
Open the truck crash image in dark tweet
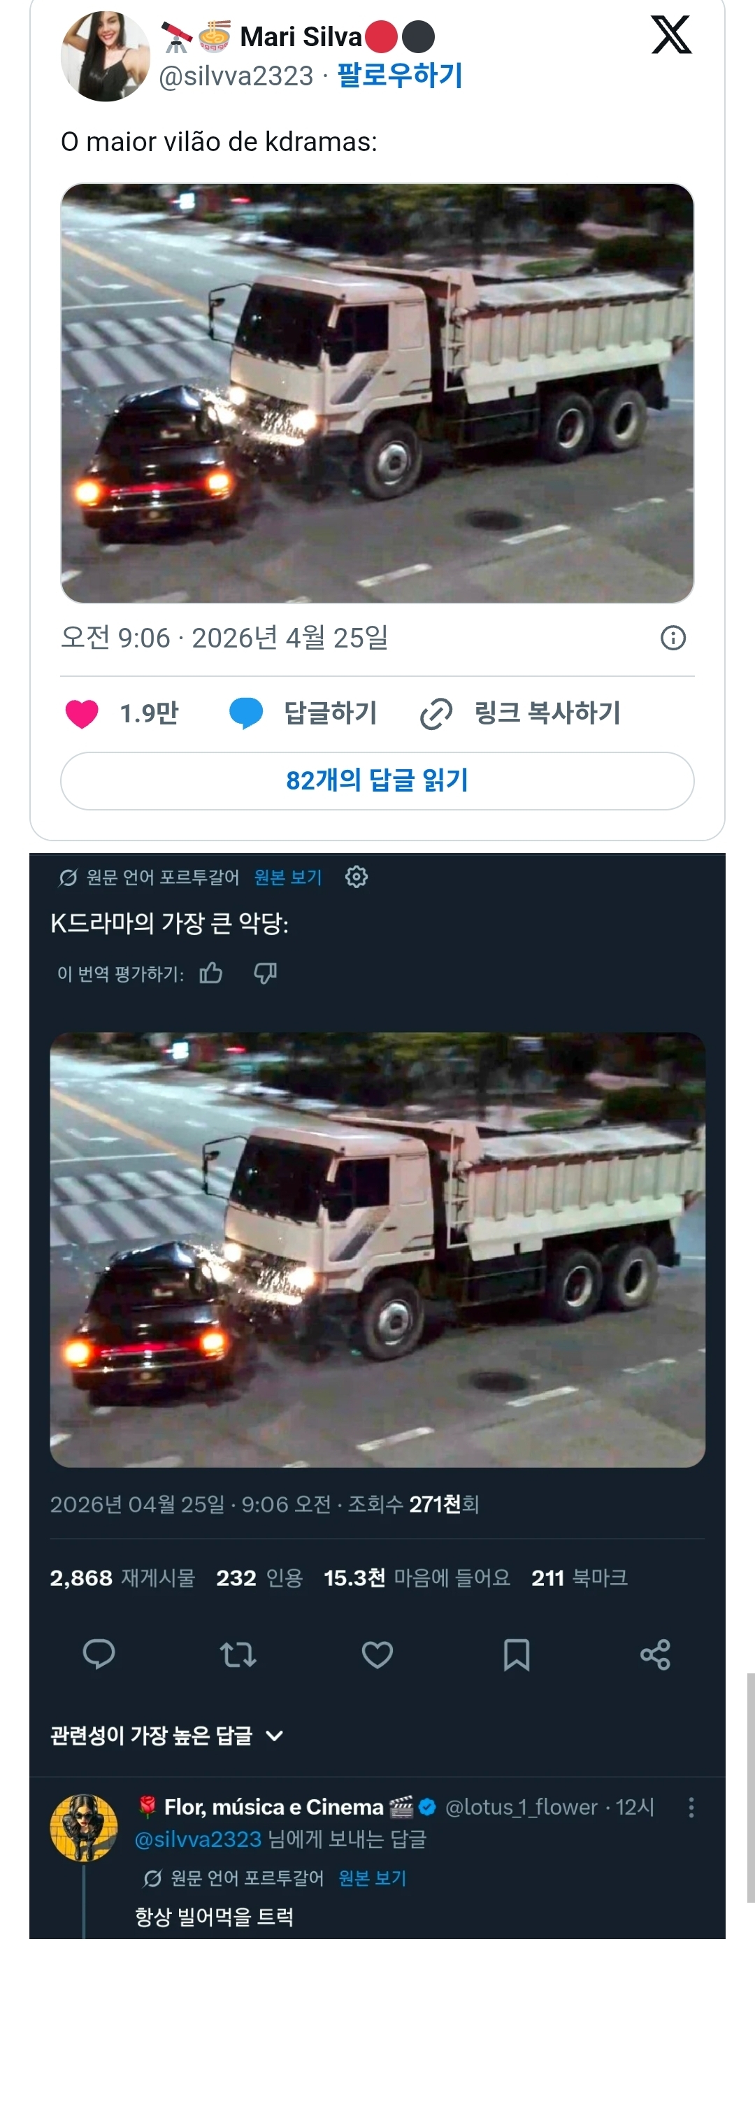377,1250
